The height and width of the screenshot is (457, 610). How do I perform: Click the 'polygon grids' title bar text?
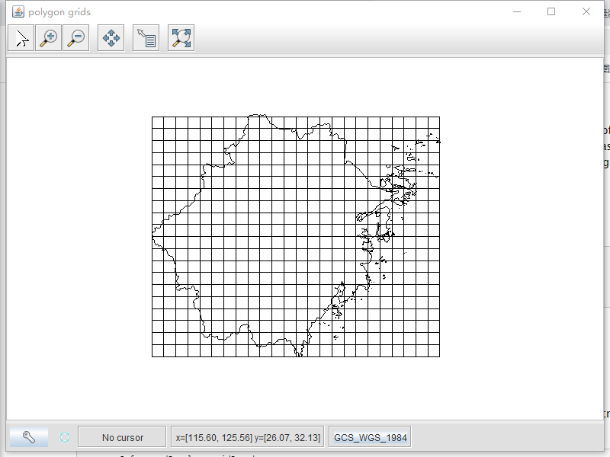click(x=59, y=12)
